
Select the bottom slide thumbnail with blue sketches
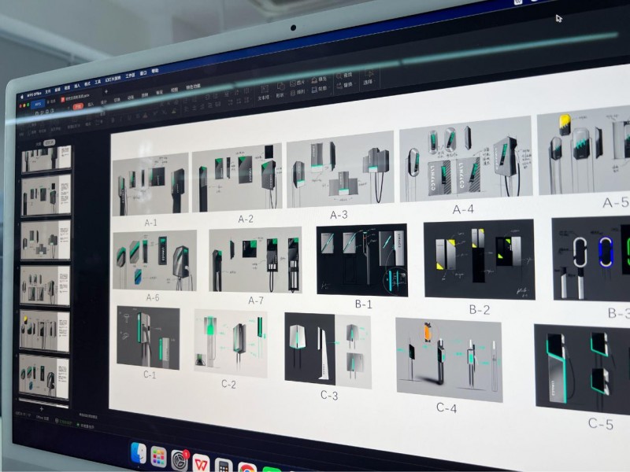point(44,376)
